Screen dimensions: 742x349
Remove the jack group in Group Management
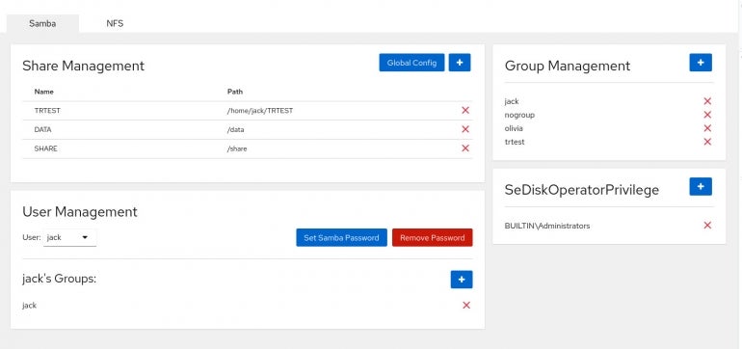707,101
